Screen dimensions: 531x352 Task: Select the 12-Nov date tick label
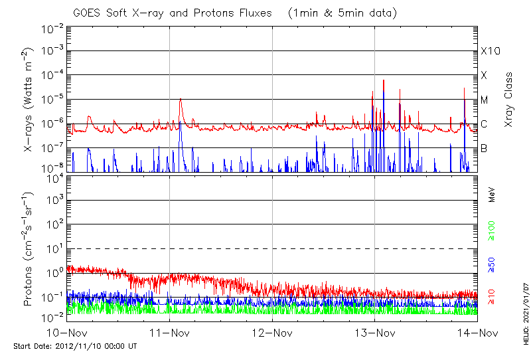coord(272,333)
